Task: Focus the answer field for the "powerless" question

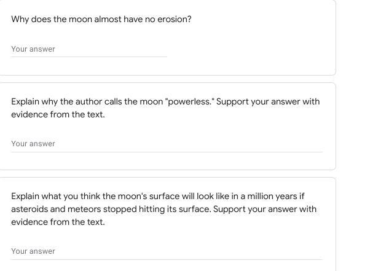Action: click(166, 144)
